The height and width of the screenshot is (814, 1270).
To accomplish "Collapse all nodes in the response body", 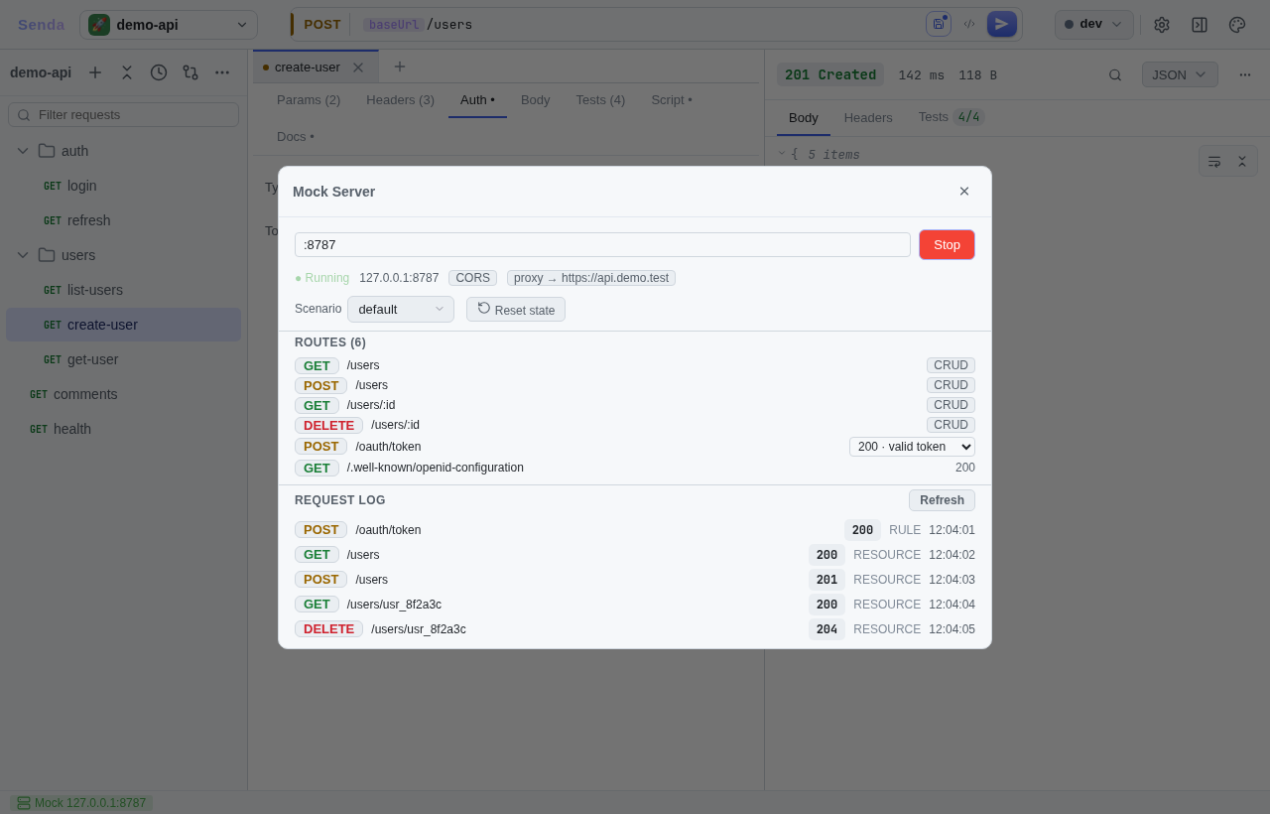I will [x=1241, y=161].
